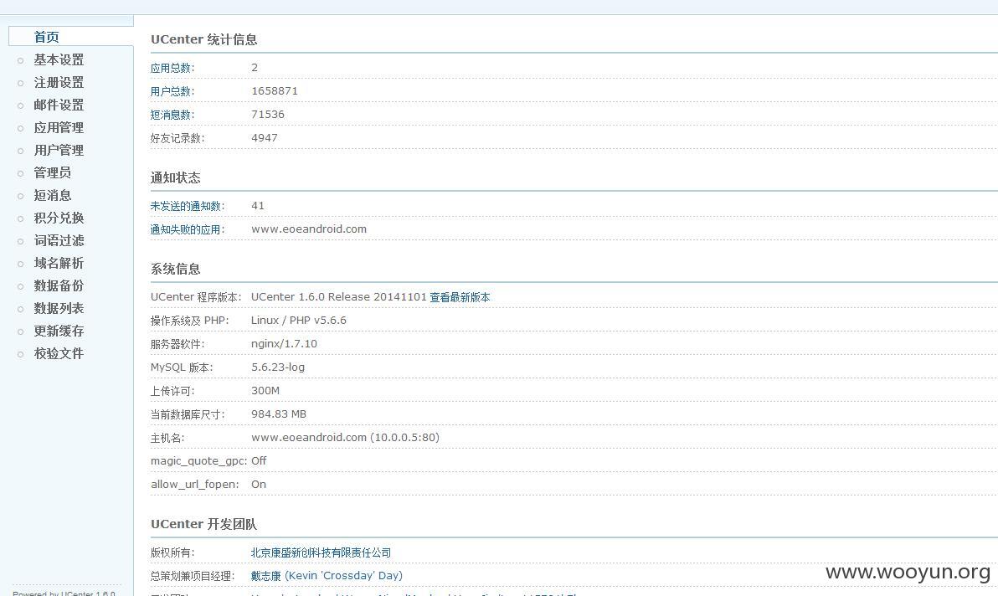Viewport: 998px width, 596px height.
Task: Click the friend records value 4947
Action: coord(265,138)
